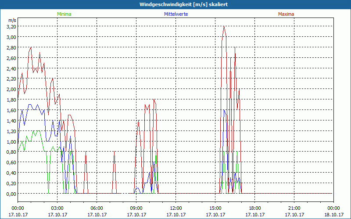Click the 1,00 y-axis label

(11, 141)
